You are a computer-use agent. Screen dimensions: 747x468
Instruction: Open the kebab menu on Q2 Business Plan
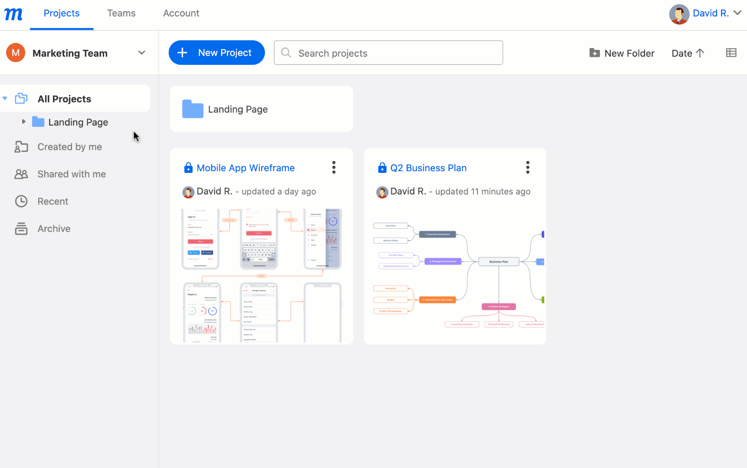(527, 167)
